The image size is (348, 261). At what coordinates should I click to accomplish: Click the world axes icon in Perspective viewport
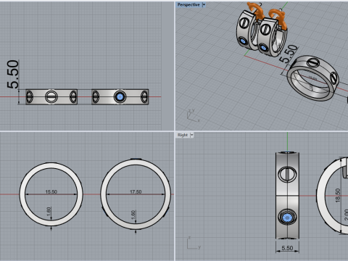coord(193,116)
